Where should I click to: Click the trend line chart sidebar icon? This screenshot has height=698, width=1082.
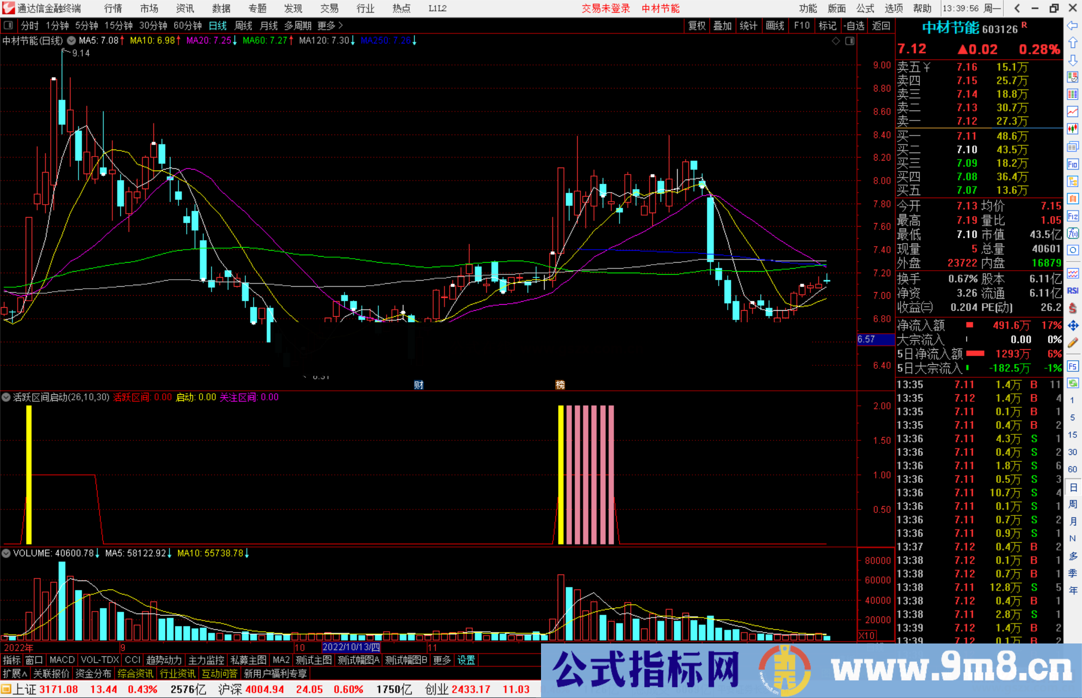pyautogui.click(x=1072, y=112)
